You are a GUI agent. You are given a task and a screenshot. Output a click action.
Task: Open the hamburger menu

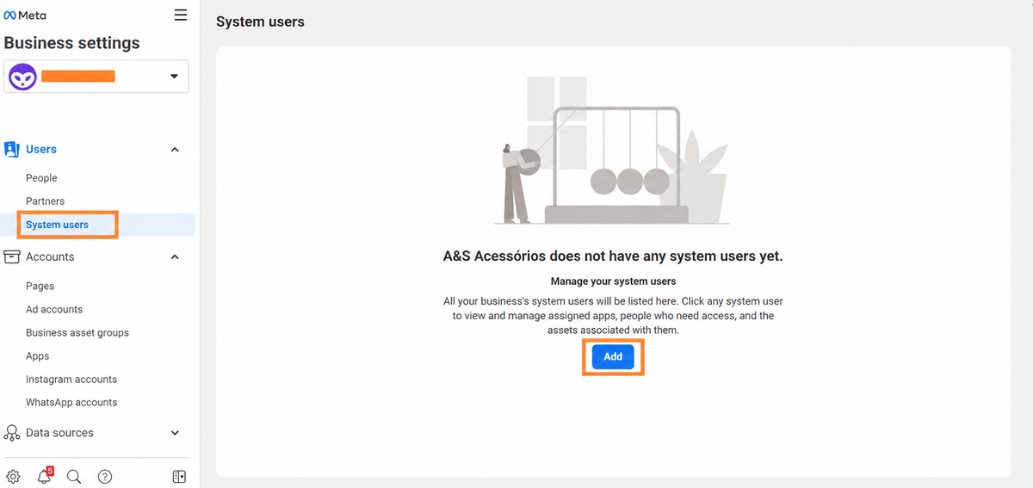(180, 15)
